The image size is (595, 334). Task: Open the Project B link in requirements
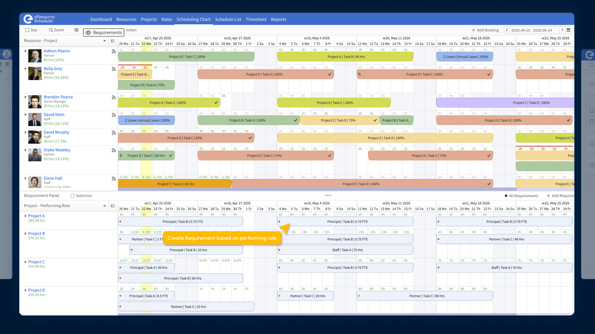click(36, 234)
